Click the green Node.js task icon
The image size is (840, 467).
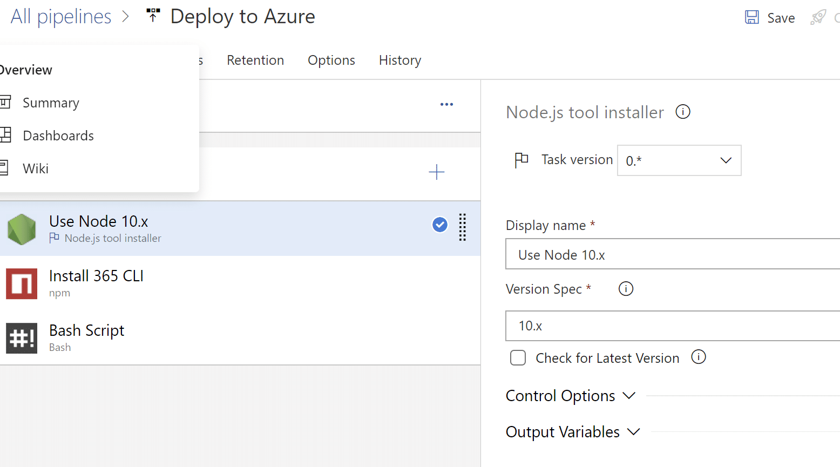tap(22, 229)
